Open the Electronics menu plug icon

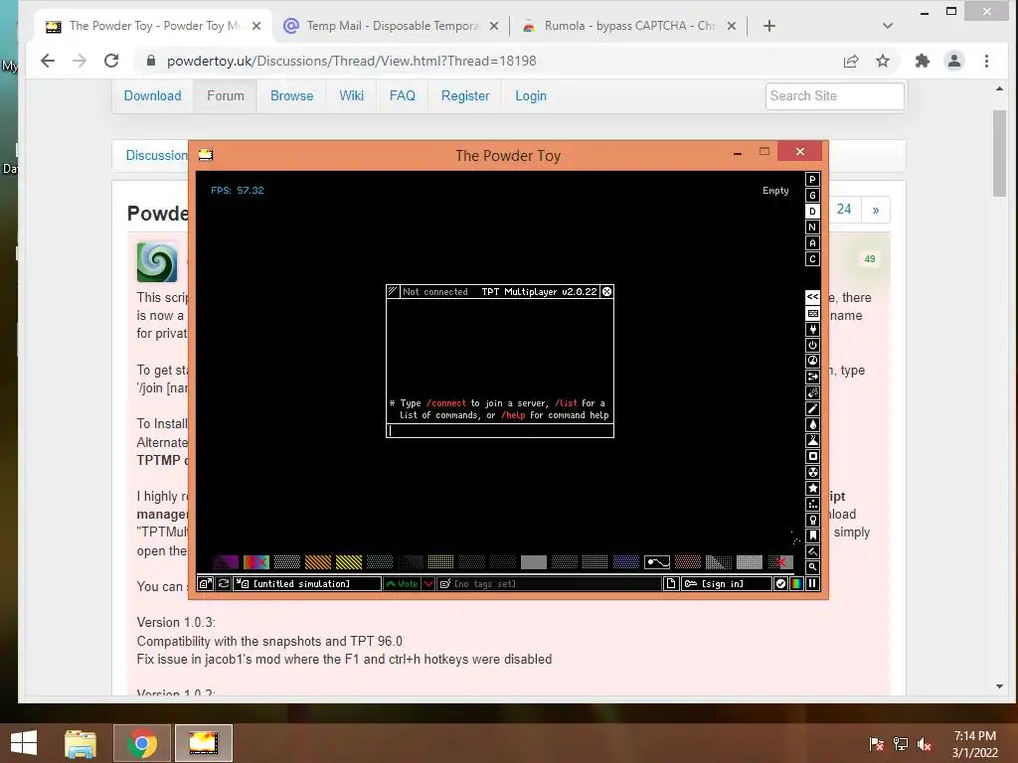[812, 329]
